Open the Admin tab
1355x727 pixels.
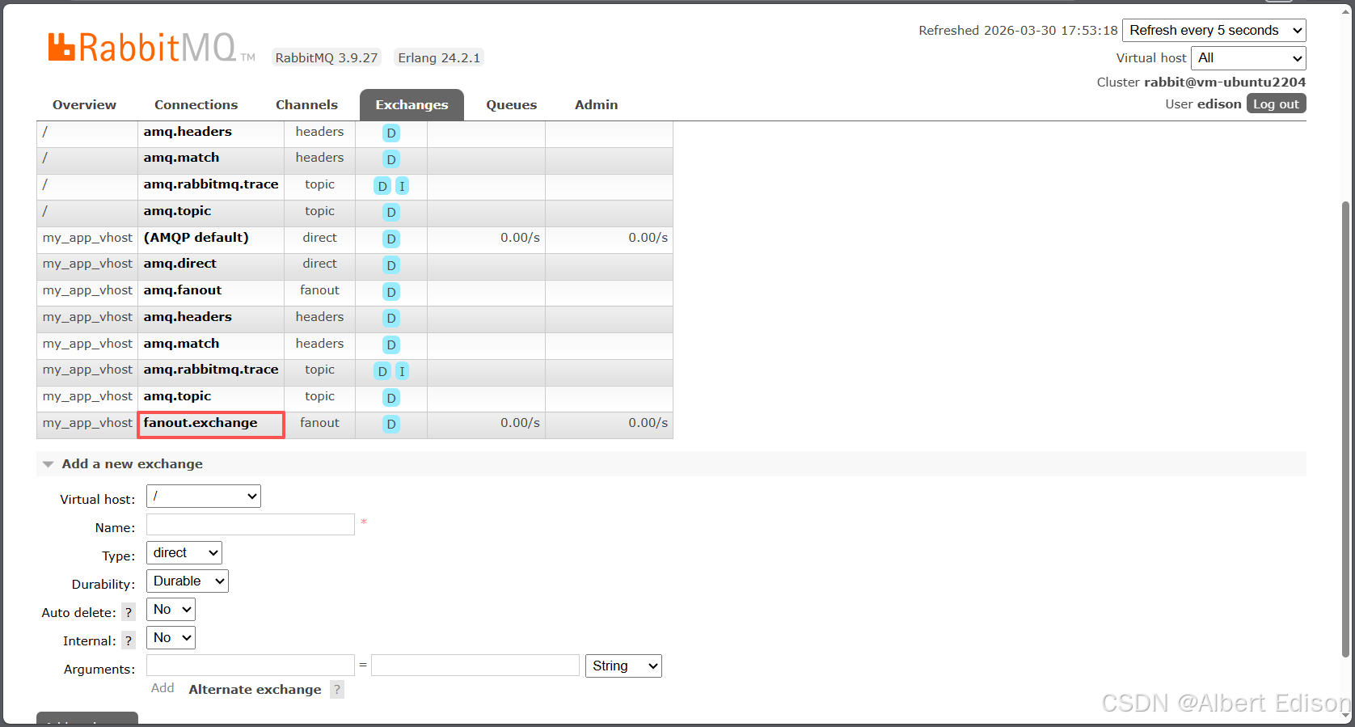pyautogui.click(x=597, y=105)
